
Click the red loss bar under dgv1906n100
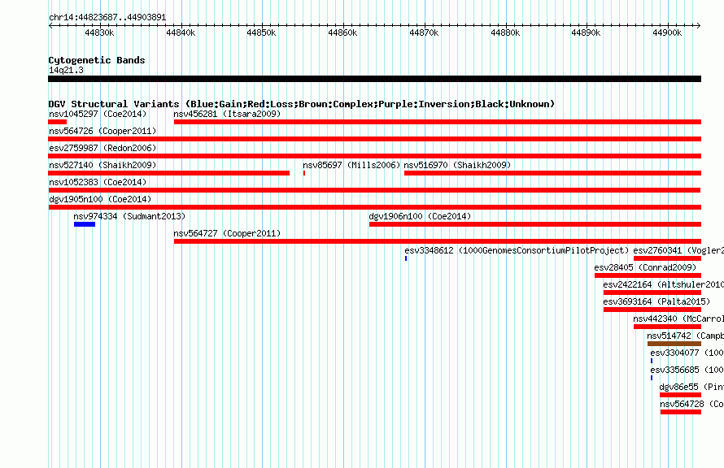(x=535, y=224)
